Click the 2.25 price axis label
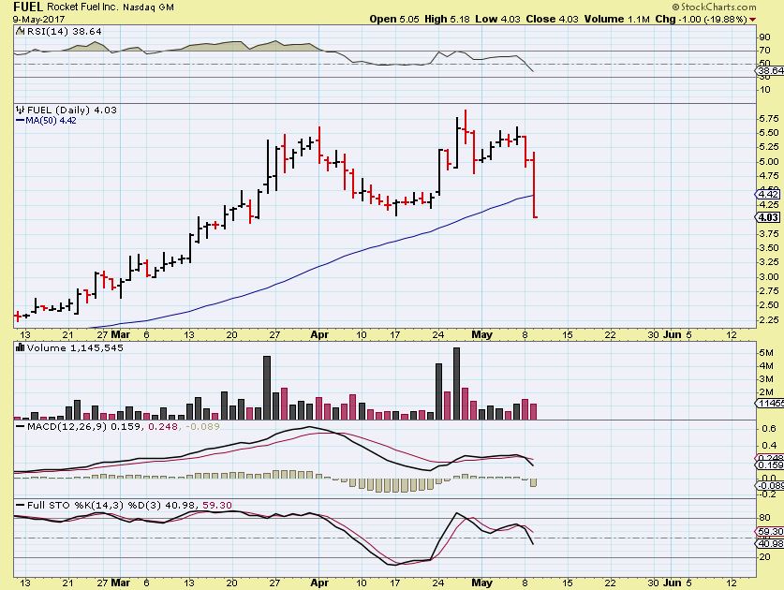The width and height of the screenshot is (784, 590). [x=769, y=319]
